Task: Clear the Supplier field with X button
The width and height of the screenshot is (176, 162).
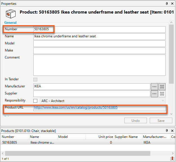Action: (x=162, y=94)
